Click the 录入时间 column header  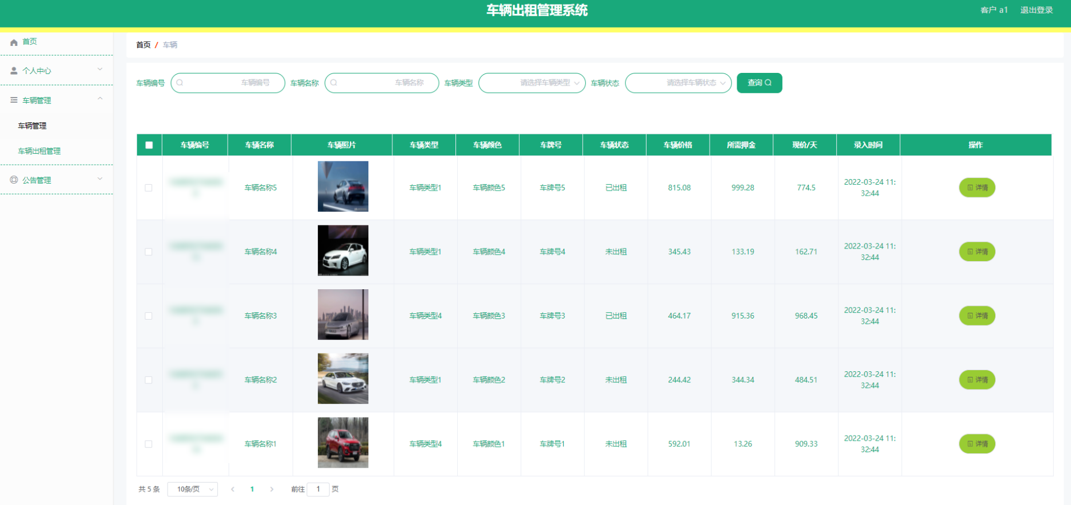(x=868, y=145)
